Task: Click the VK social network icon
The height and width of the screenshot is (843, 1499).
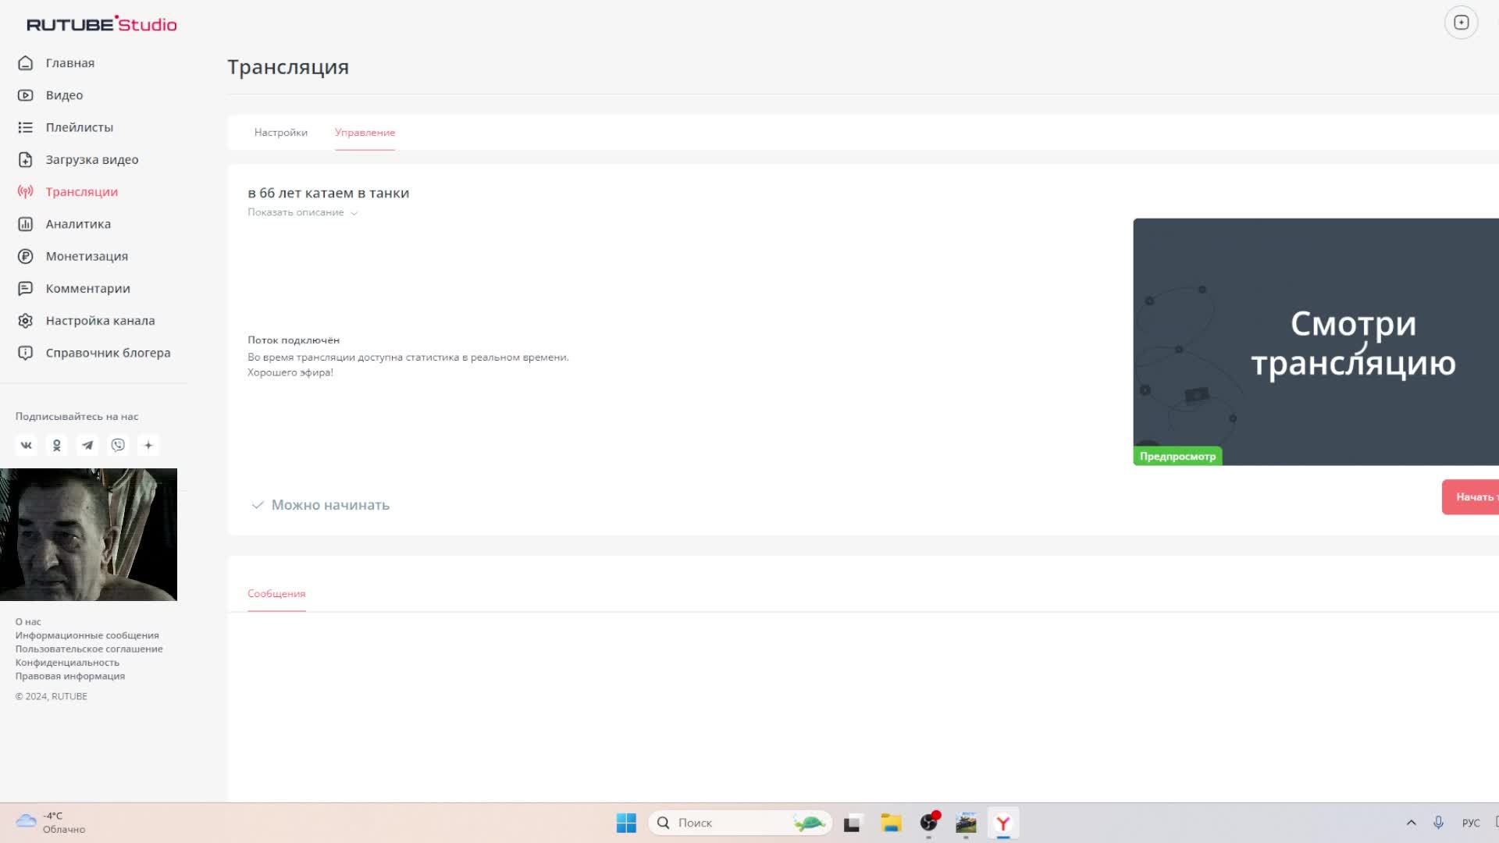Action: click(26, 445)
